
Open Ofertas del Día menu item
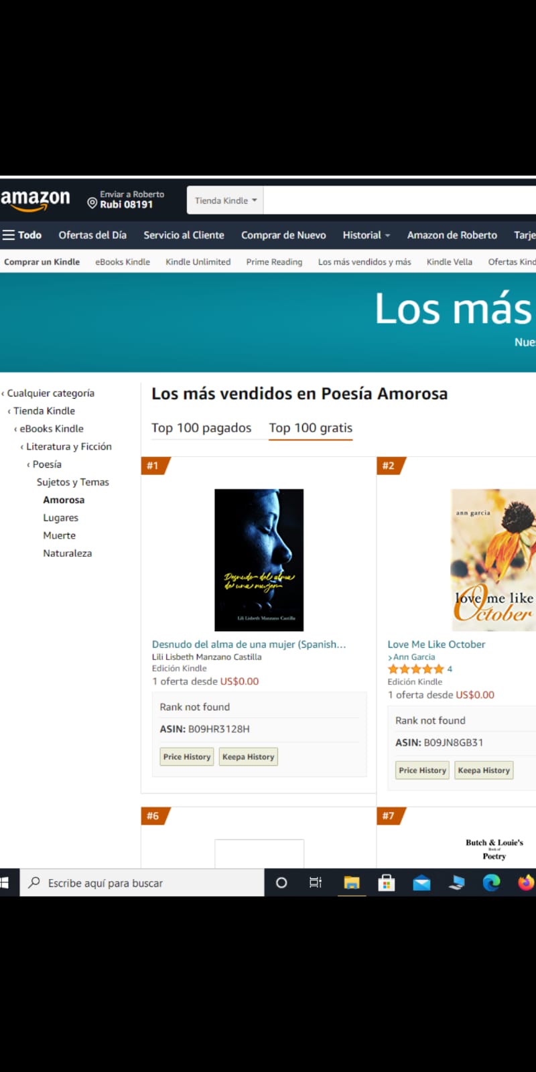pos(92,235)
